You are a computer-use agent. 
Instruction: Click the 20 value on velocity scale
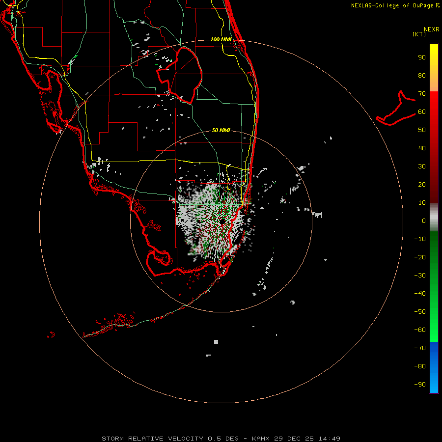[x=422, y=184]
